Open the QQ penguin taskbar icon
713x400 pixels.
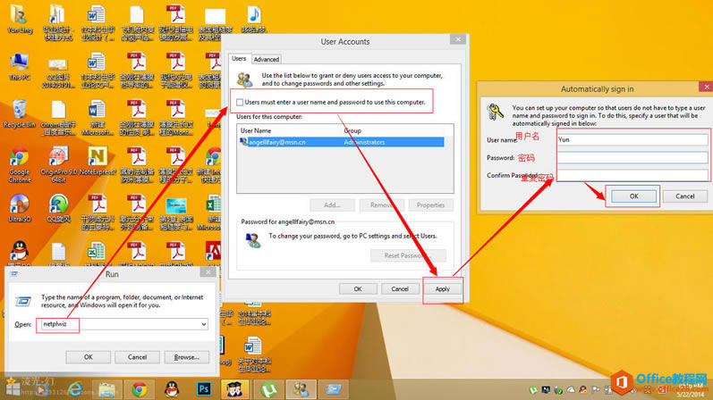[172, 389]
